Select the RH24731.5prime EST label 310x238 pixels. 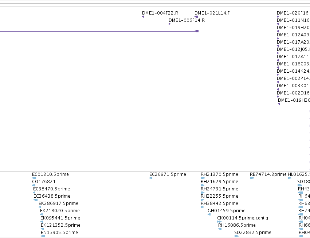coord(219,189)
